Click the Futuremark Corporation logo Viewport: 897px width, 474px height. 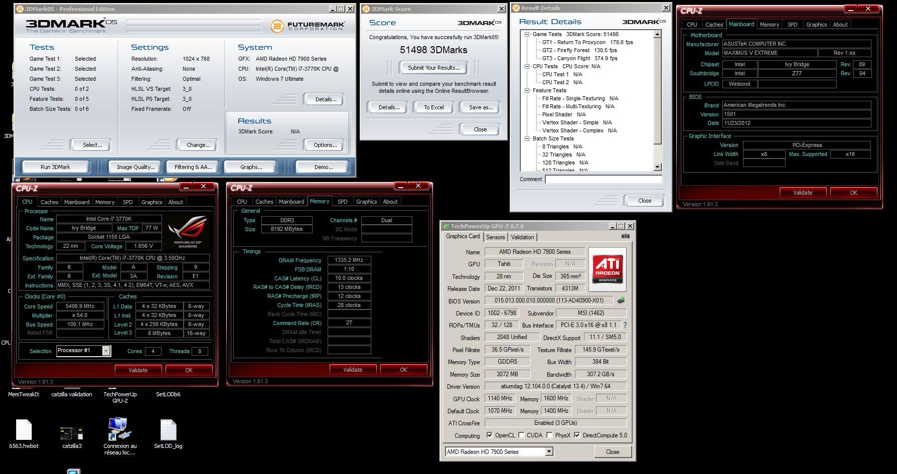(308, 26)
